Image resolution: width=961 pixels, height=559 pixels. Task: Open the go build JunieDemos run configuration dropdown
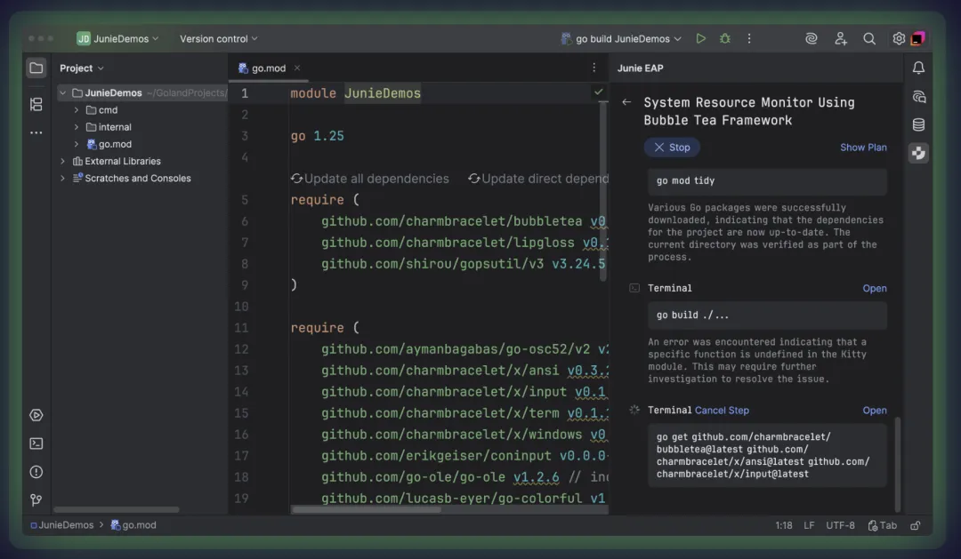tap(621, 38)
